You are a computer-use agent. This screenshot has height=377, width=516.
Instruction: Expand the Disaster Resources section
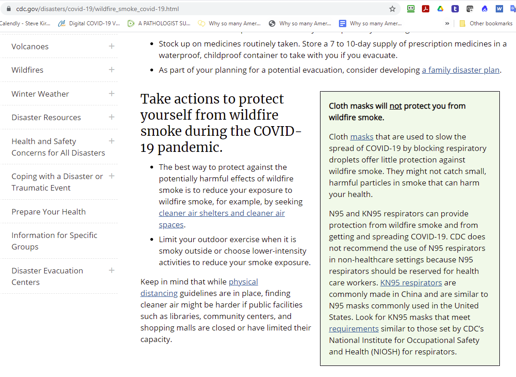(112, 117)
